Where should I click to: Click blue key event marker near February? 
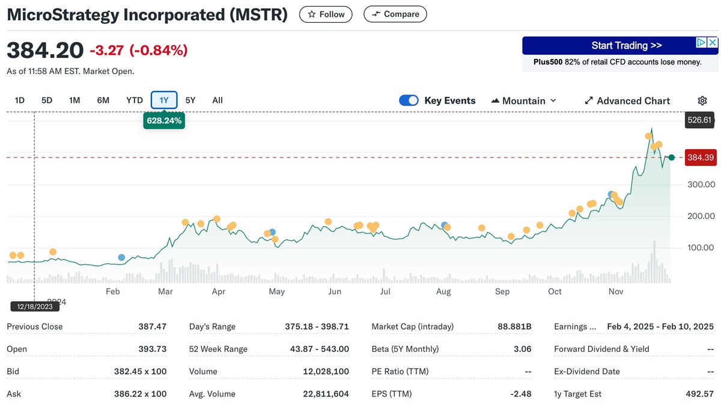point(121,257)
